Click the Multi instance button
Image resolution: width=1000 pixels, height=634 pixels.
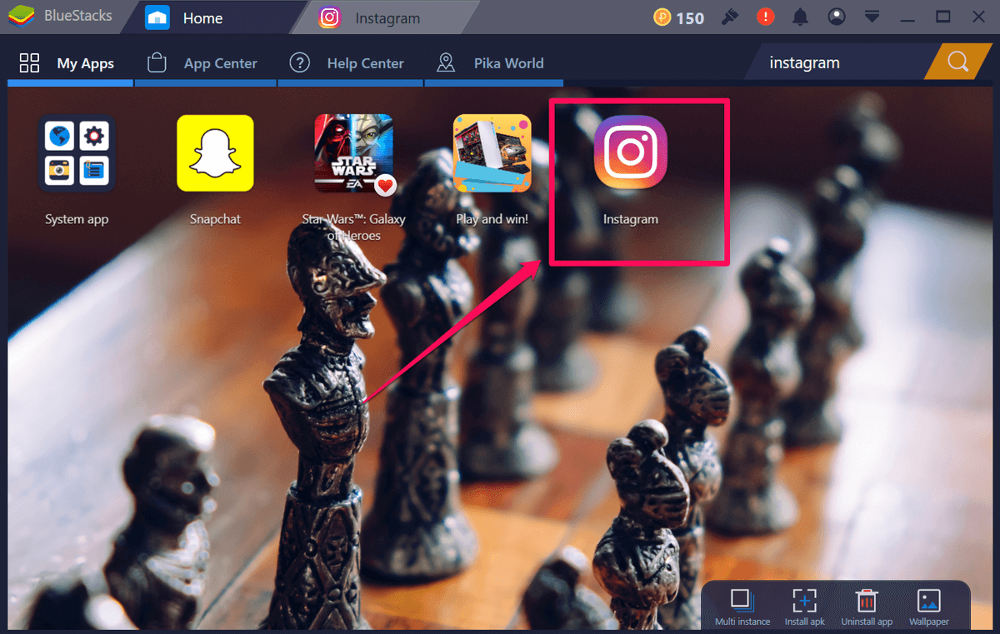742,607
